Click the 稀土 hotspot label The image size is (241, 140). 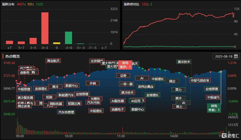click(179, 106)
